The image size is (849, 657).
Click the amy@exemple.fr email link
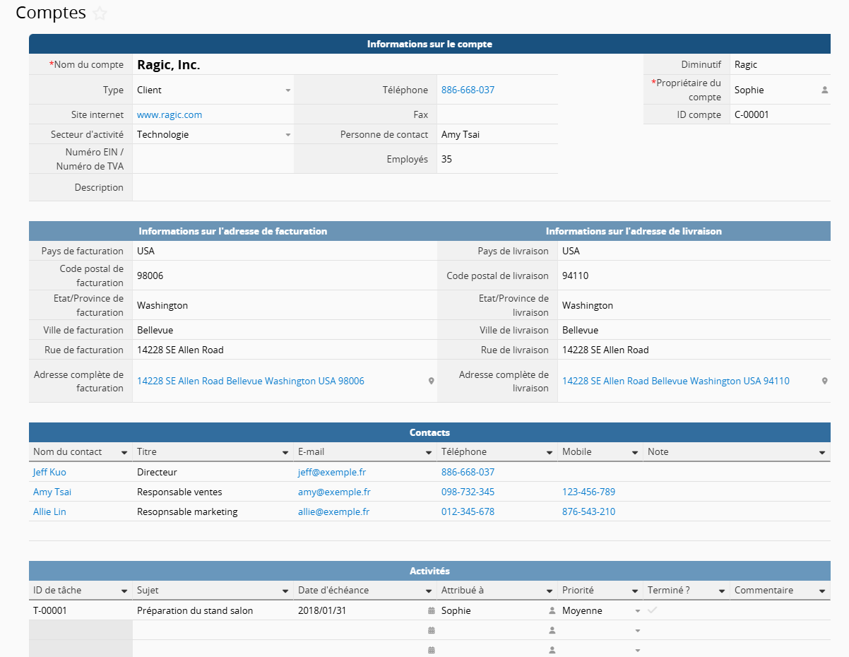coord(334,492)
